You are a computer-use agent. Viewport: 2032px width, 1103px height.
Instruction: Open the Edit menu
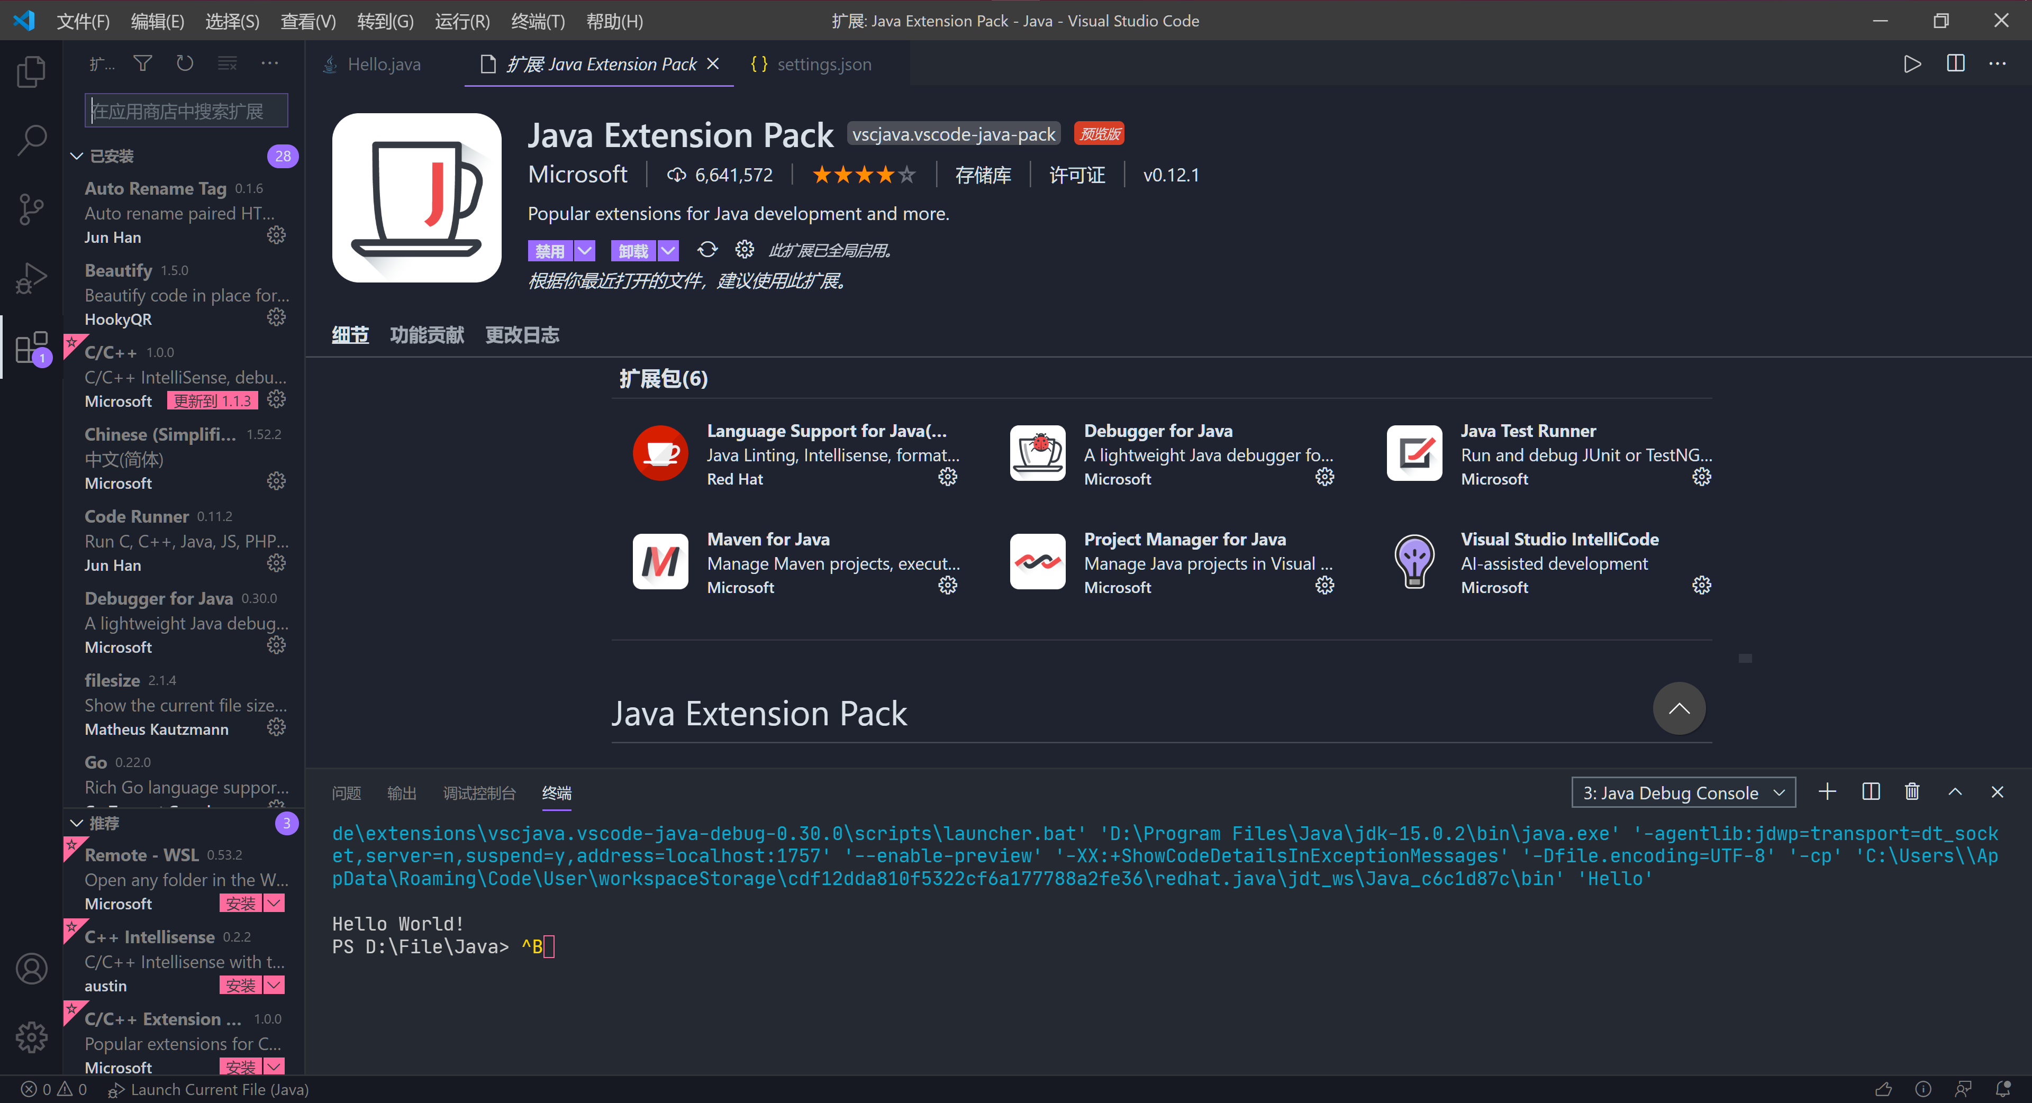[158, 21]
